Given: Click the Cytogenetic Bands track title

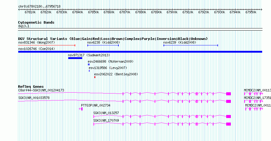Looking at the screenshot, I should click(36, 22).
